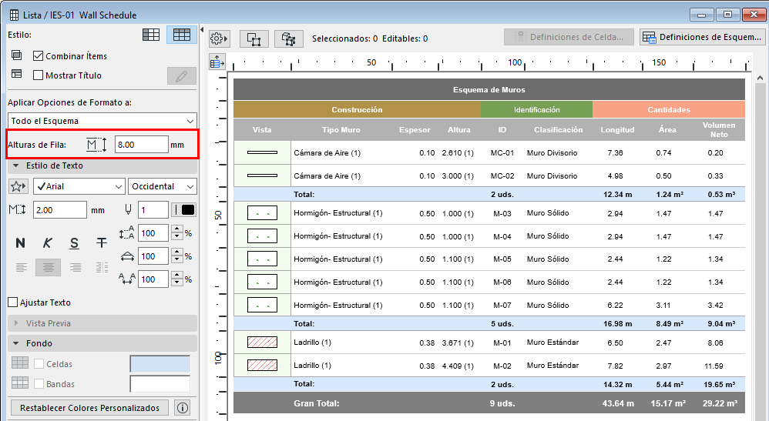Viewport: 769px width, 421px height.
Task: Click the pencil edit title button
Action: [x=181, y=76]
